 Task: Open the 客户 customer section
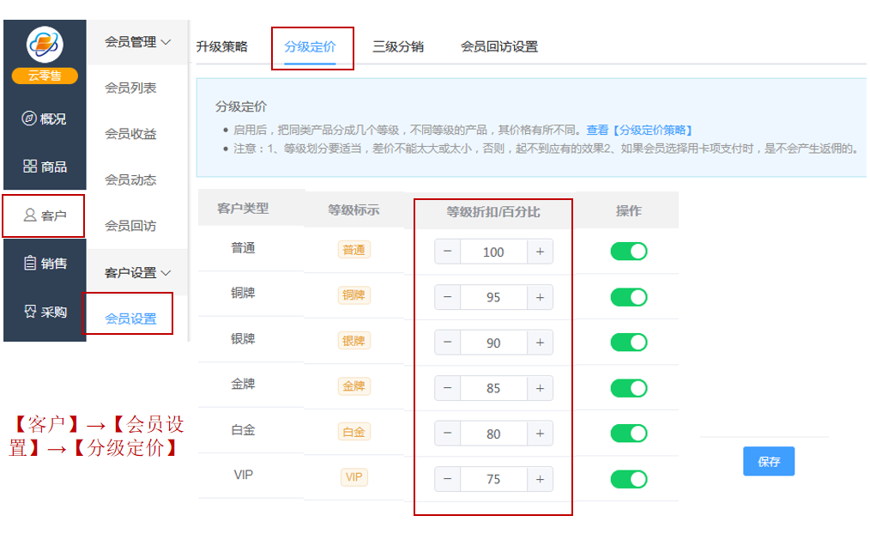[45, 215]
